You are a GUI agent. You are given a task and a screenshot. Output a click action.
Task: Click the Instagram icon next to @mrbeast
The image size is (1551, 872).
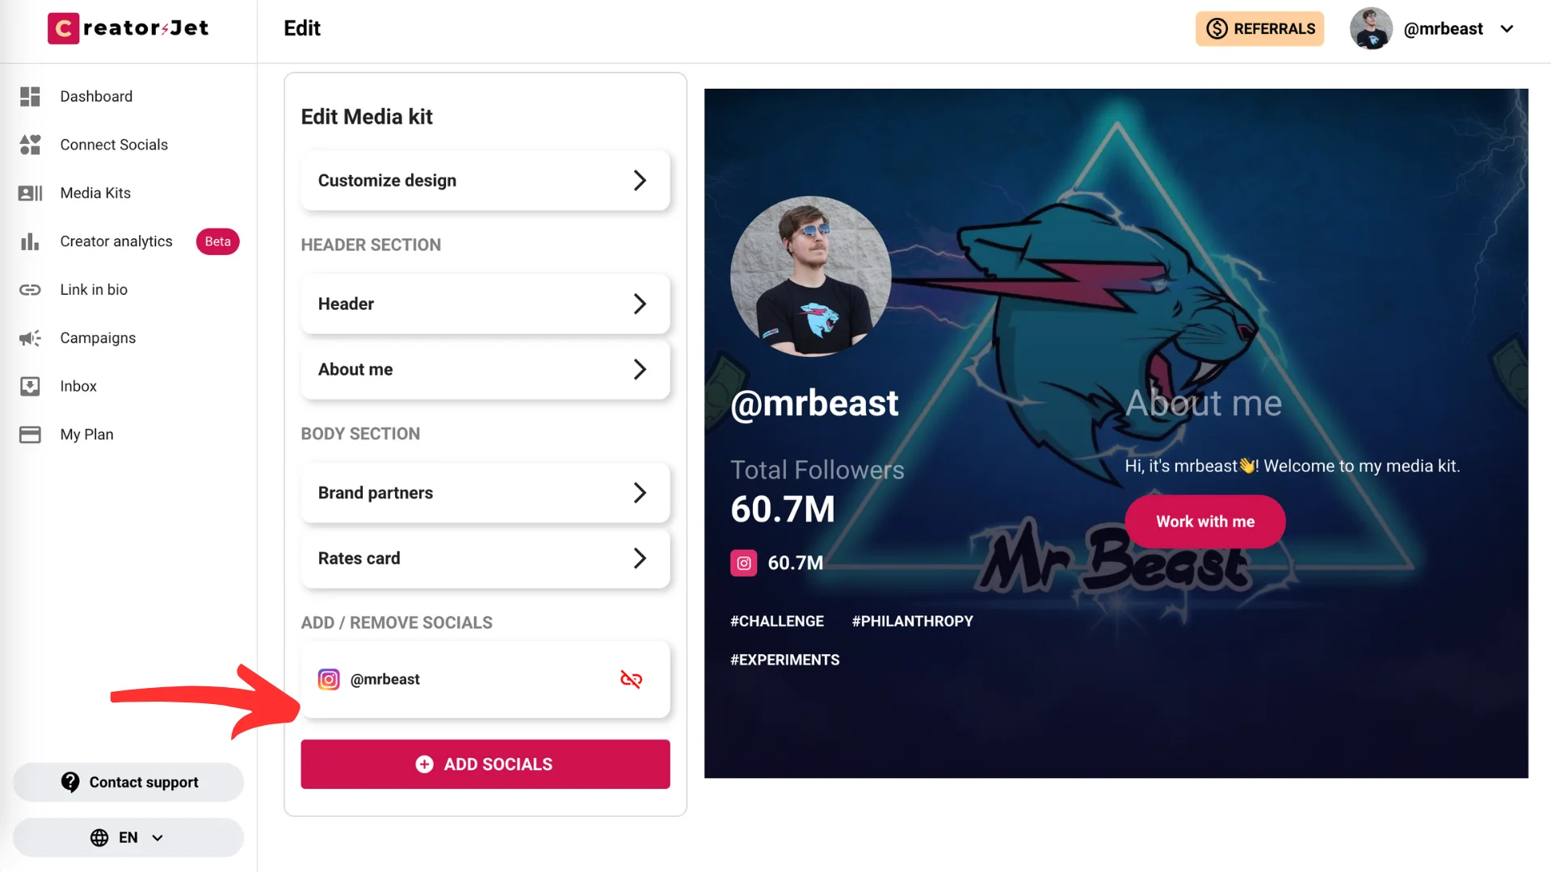[328, 678]
